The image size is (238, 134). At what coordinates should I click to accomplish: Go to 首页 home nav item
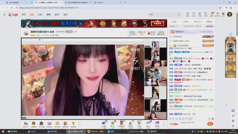[24, 15]
